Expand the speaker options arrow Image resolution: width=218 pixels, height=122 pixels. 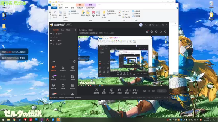click(138, 91)
